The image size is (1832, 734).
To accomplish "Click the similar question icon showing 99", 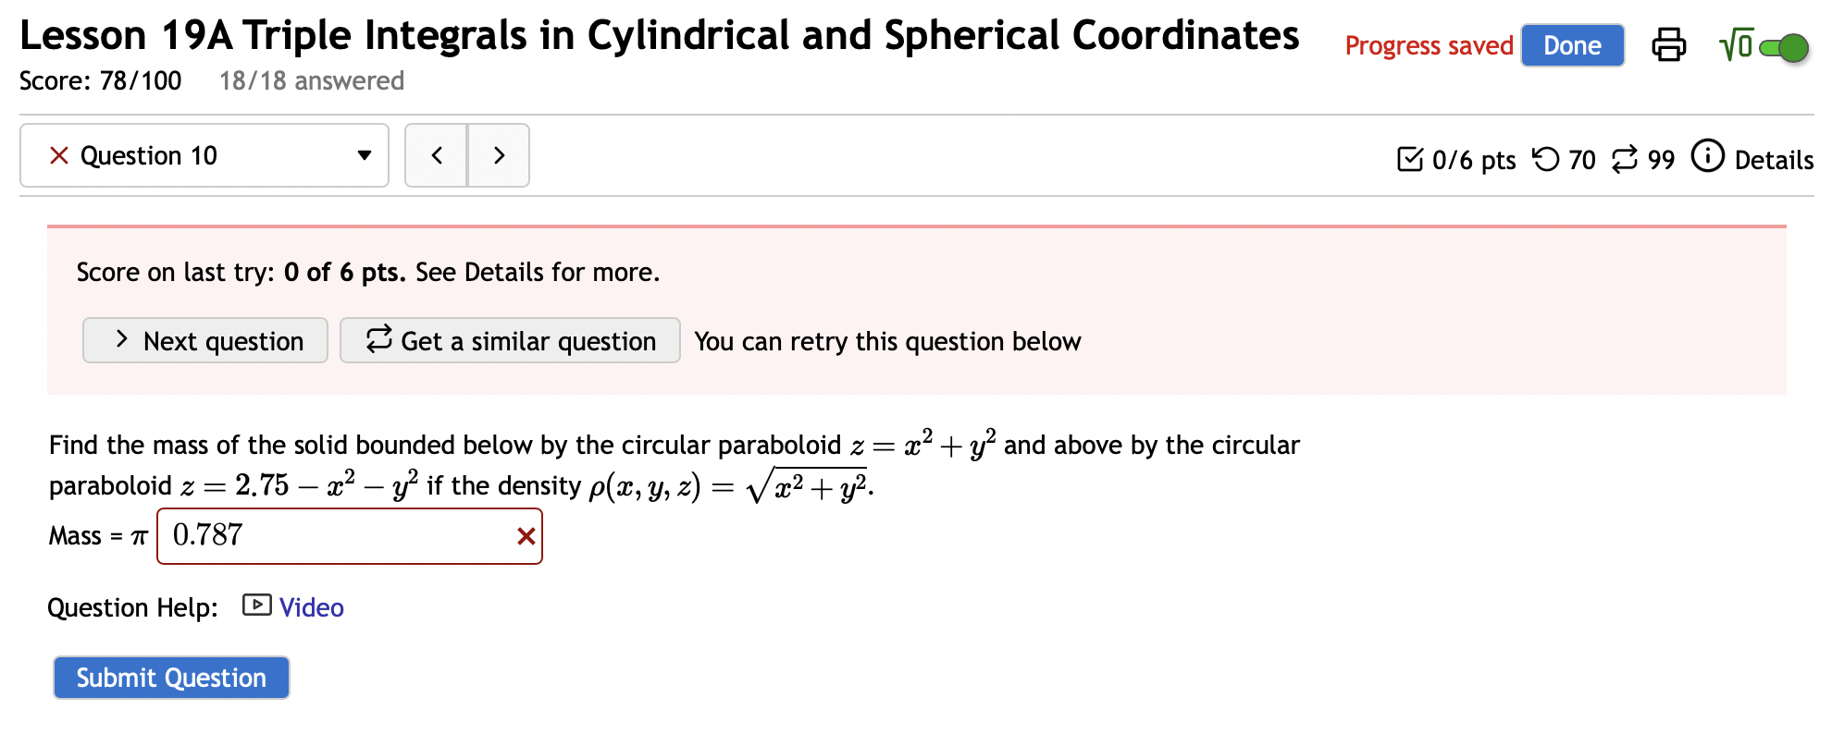I will point(1624,158).
